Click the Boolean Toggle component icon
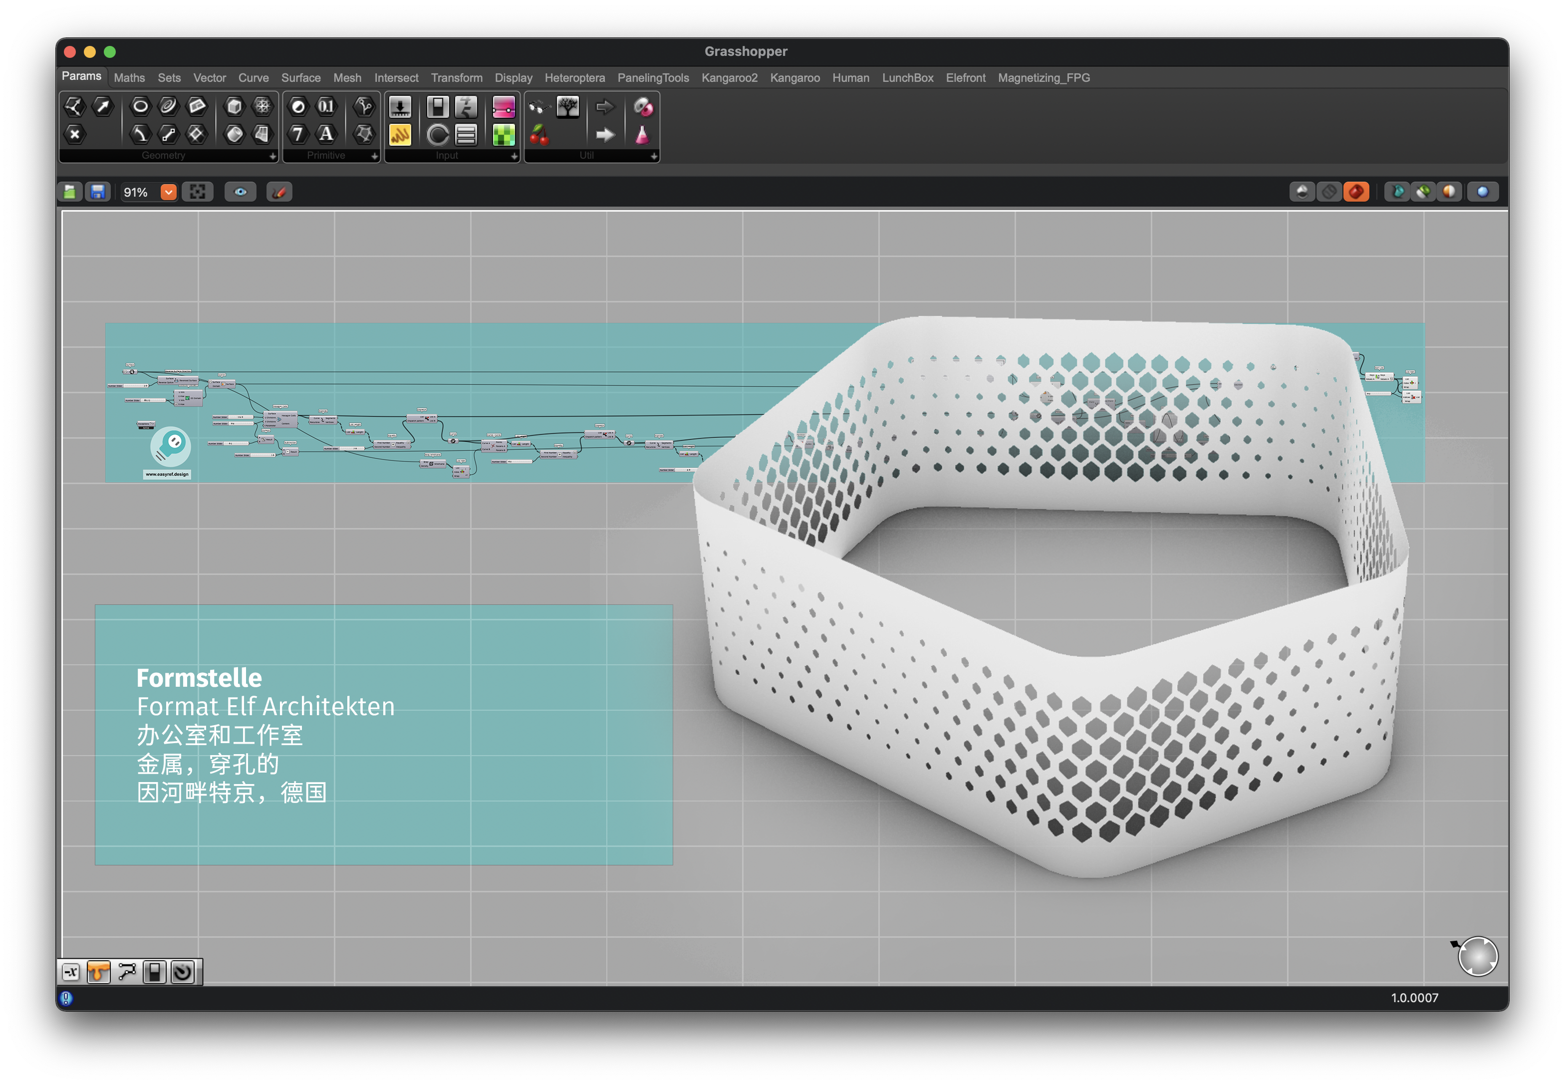Image resolution: width=1565 pixels, height=1085 pixels. 438,106
